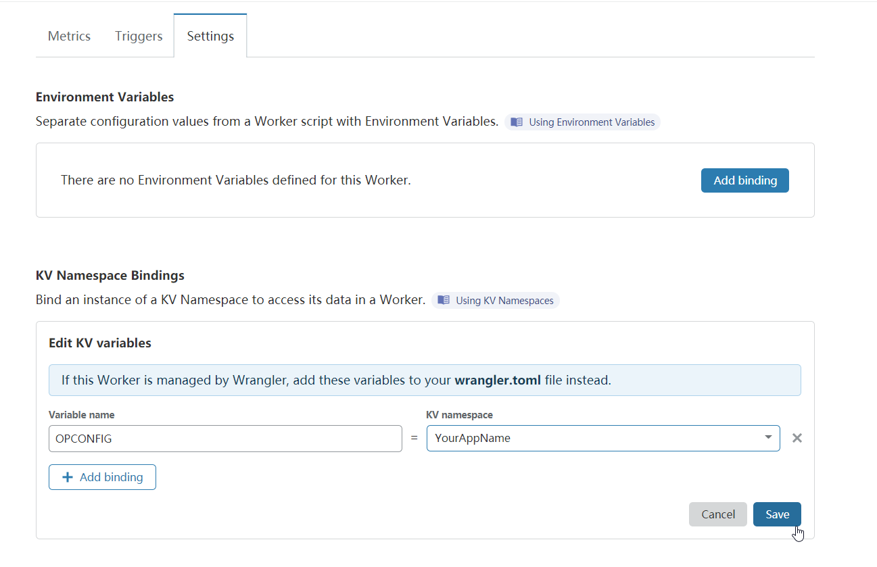Open the Using Environment Variables link text
The image size is (877, 567).
point(592,122)
